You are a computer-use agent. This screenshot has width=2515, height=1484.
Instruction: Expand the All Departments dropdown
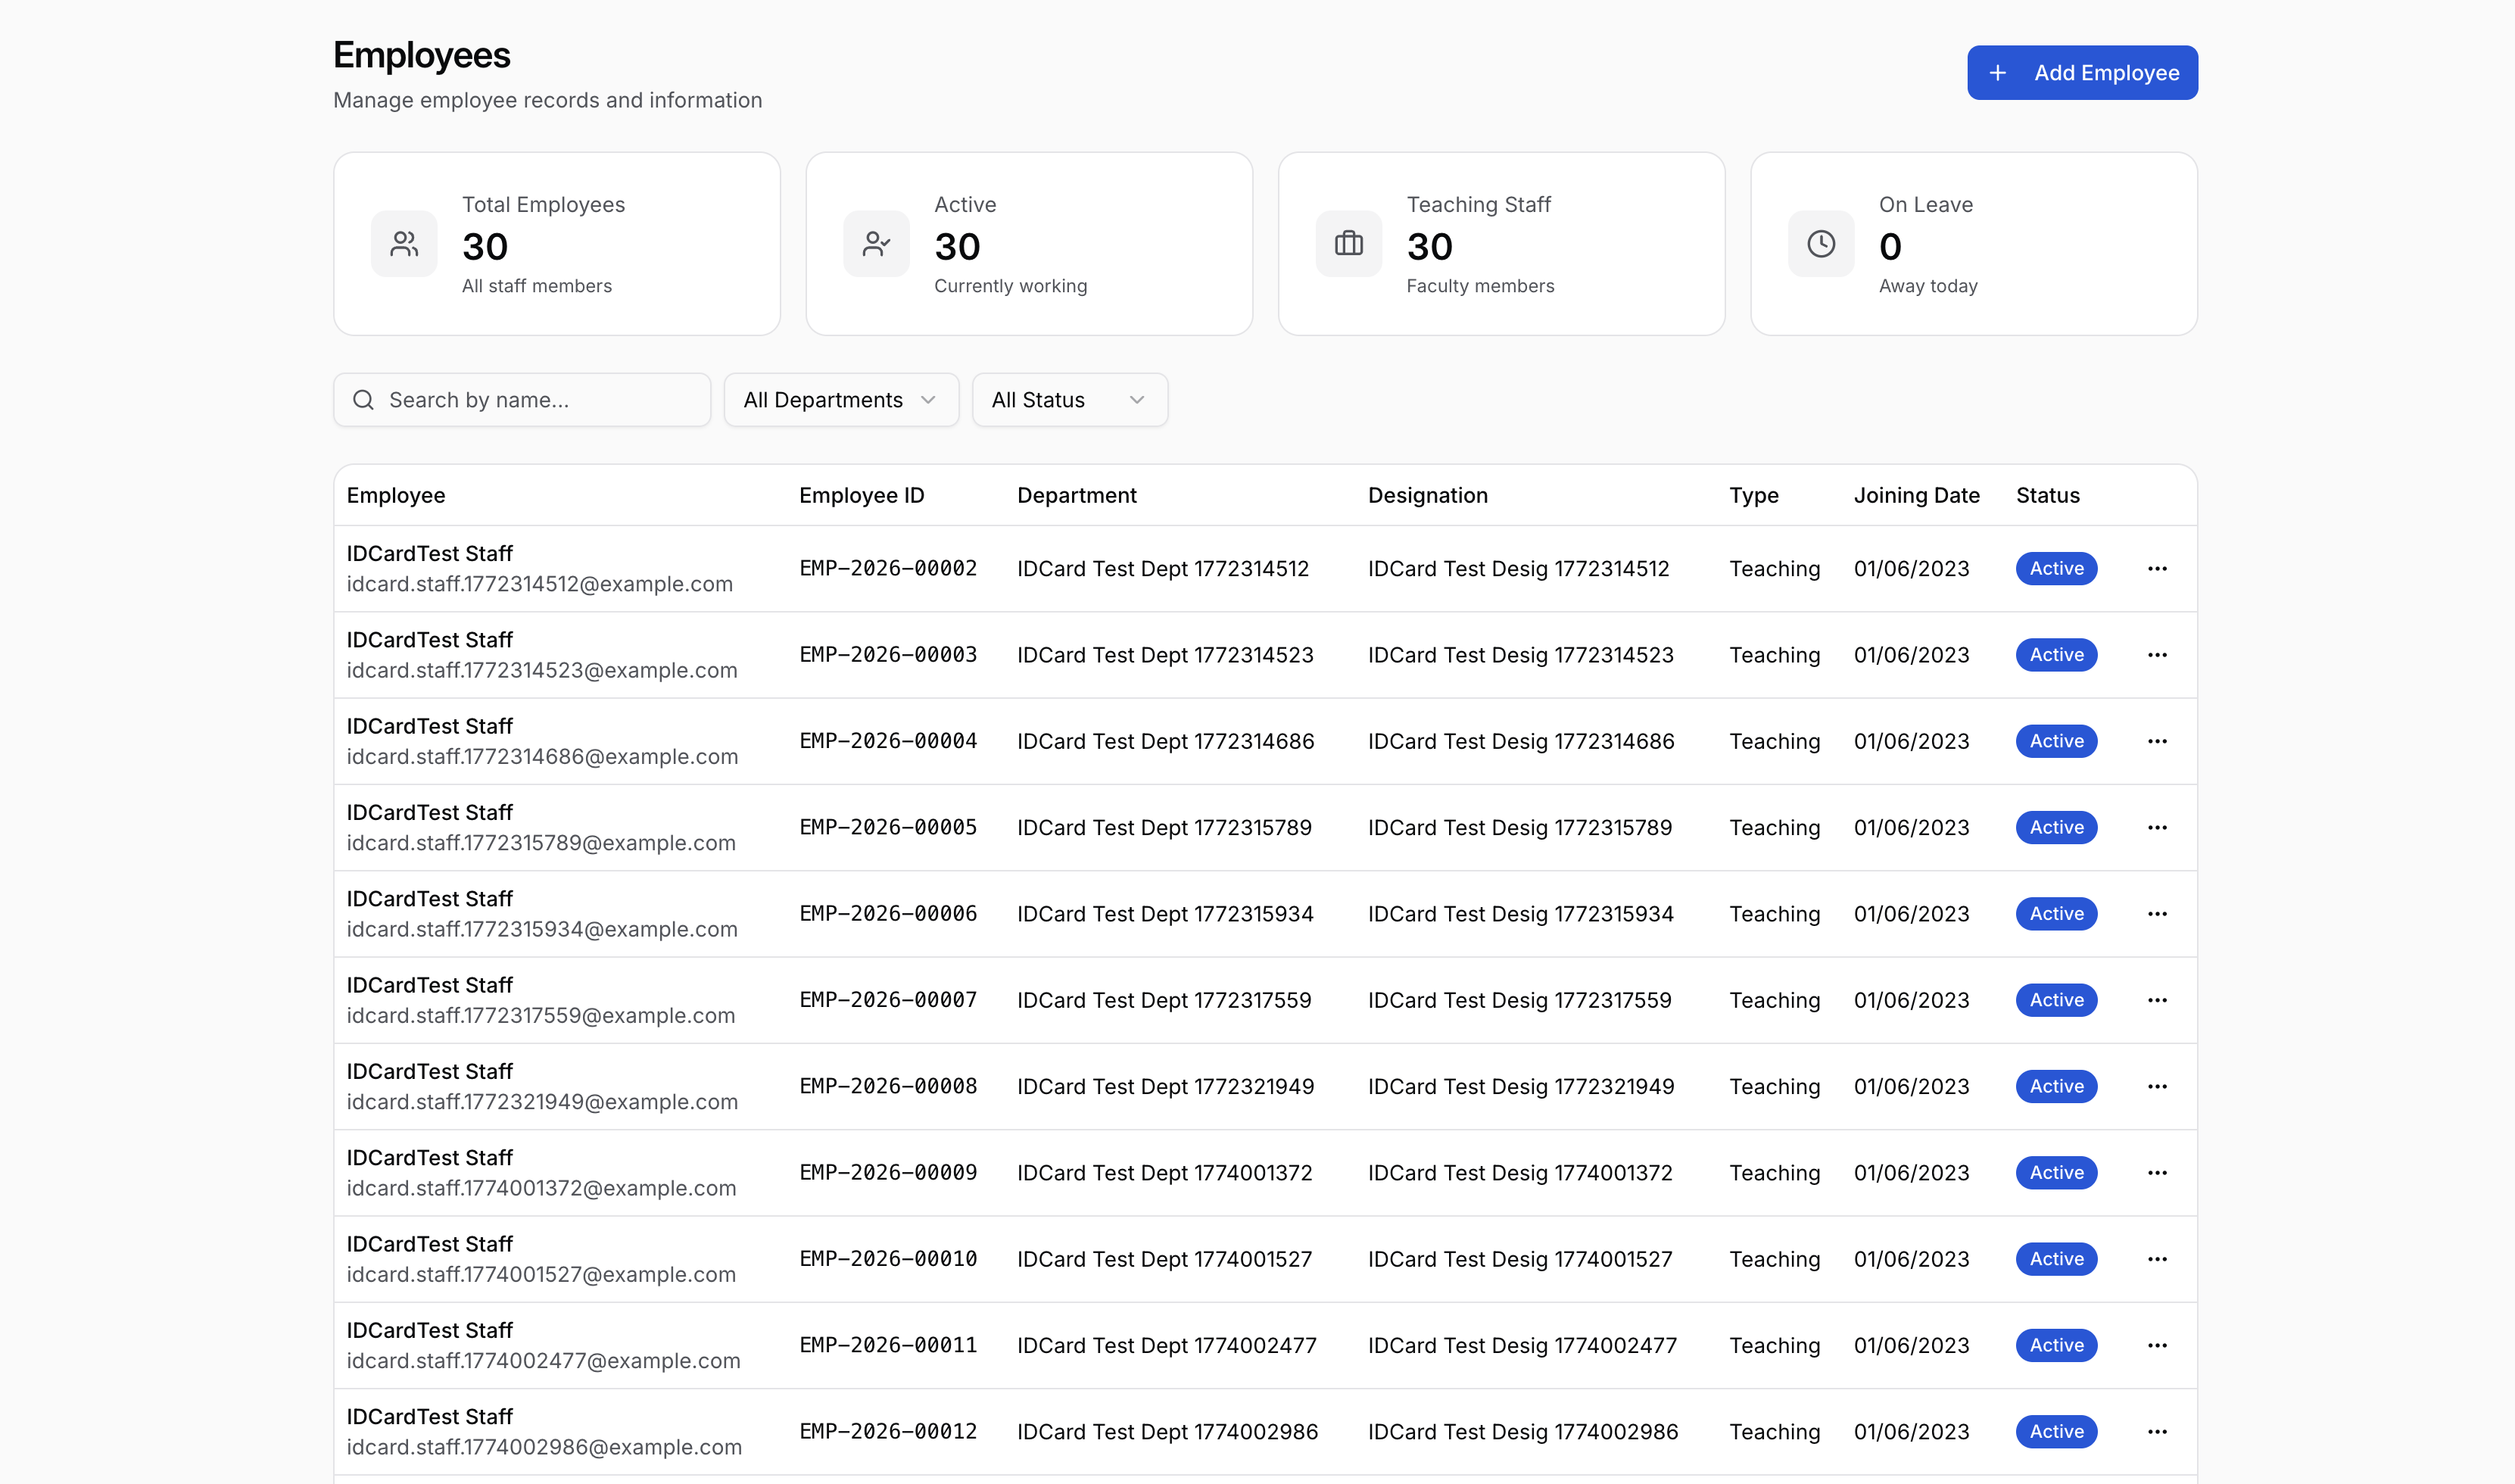tap(840, 400)
